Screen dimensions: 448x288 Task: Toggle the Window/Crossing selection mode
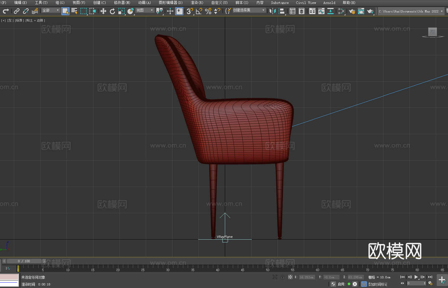coord(93,11)
